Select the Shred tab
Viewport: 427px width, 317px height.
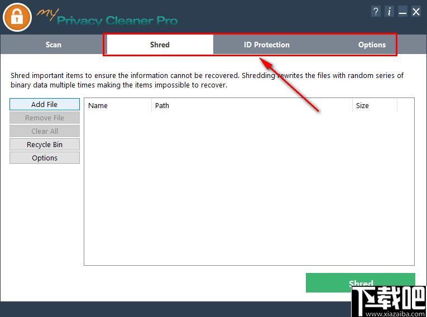pos(160,45)
